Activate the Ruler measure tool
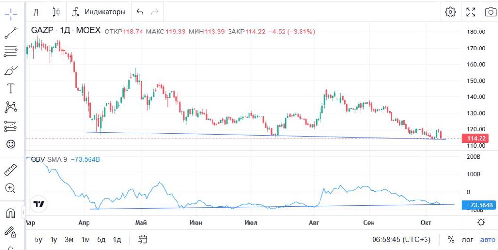The width and height of the screenshot is (498, 250). (11, 169)
